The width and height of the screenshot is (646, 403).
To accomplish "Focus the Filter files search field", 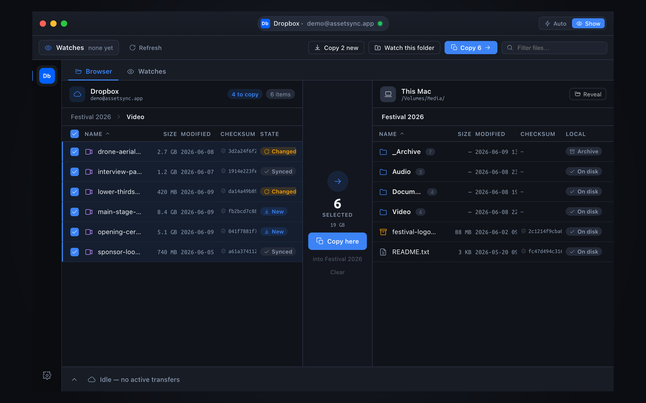I will click(554, 48).
